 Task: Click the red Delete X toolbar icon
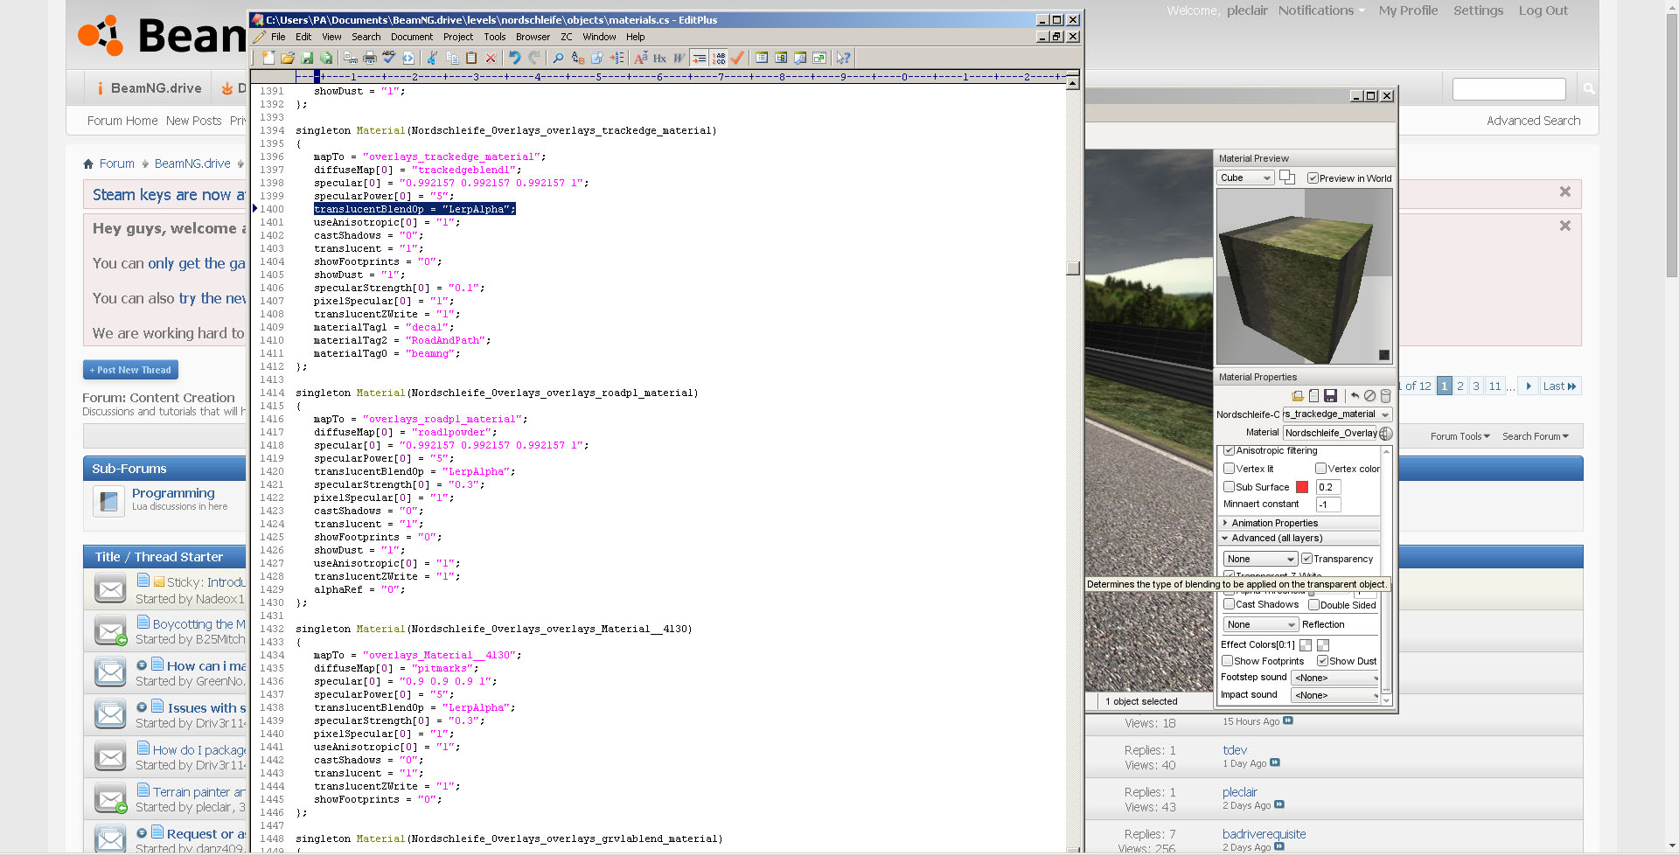491,58
